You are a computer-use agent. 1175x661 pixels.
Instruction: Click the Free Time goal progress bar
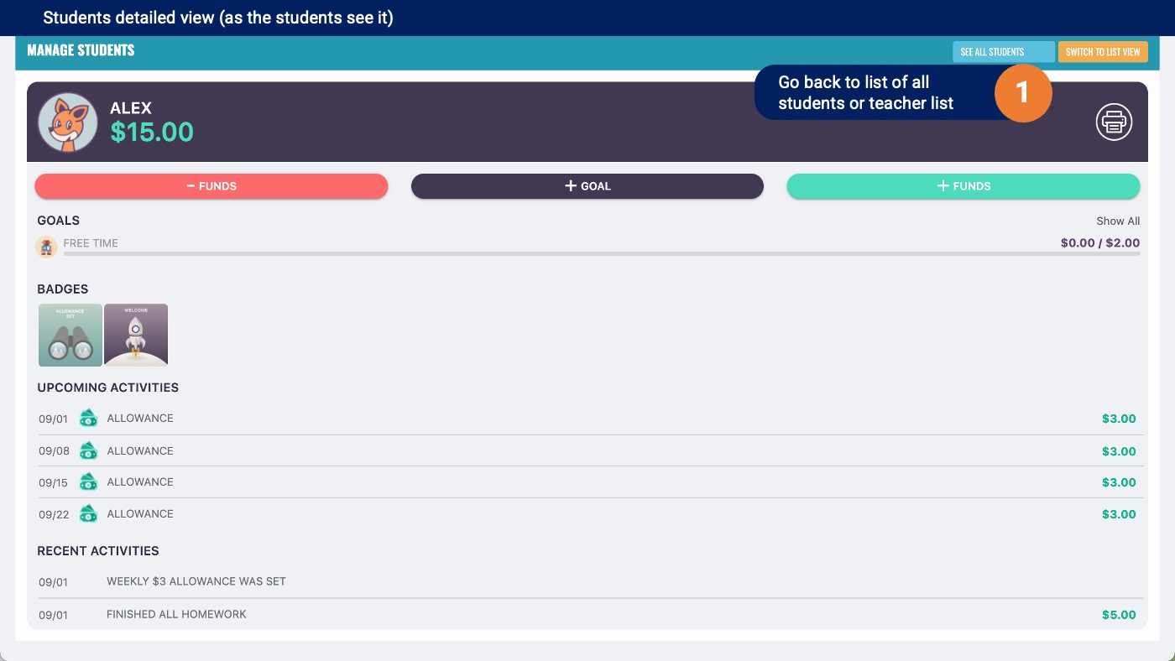[602, 253]
